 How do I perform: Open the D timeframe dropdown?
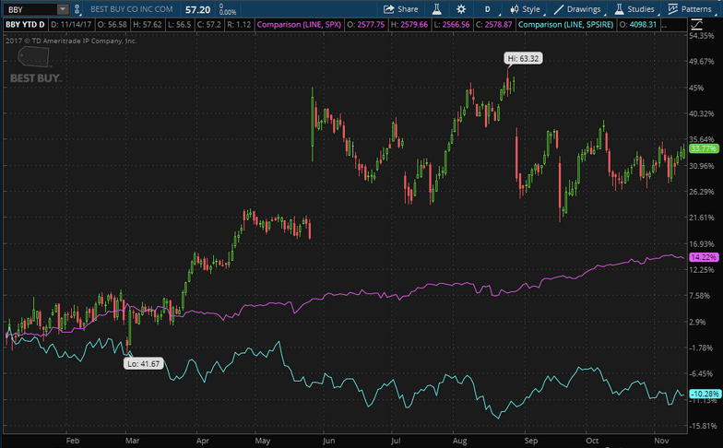[488, 9]
